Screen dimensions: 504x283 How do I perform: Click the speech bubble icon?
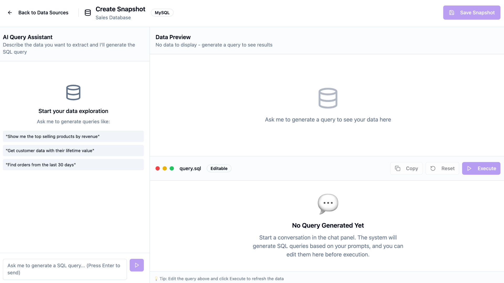[x=328, y=204]
